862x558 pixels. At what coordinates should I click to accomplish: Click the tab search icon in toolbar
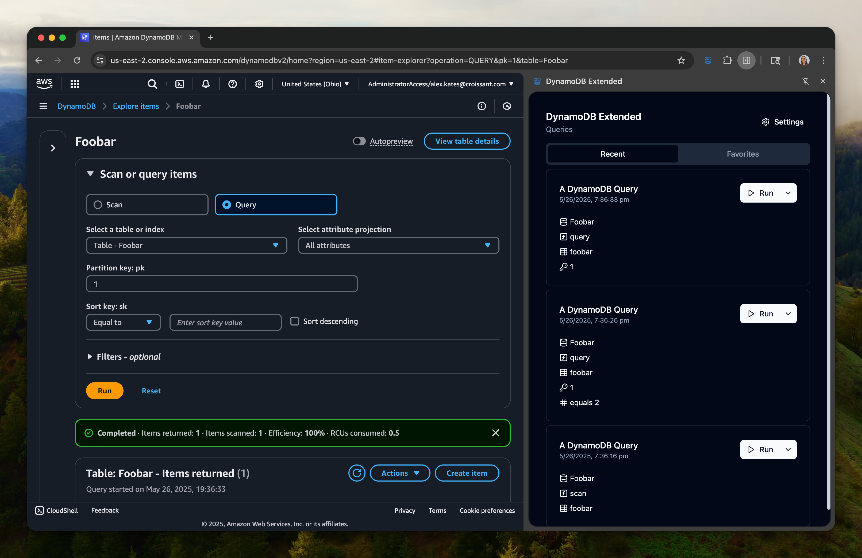pos(775,60)
